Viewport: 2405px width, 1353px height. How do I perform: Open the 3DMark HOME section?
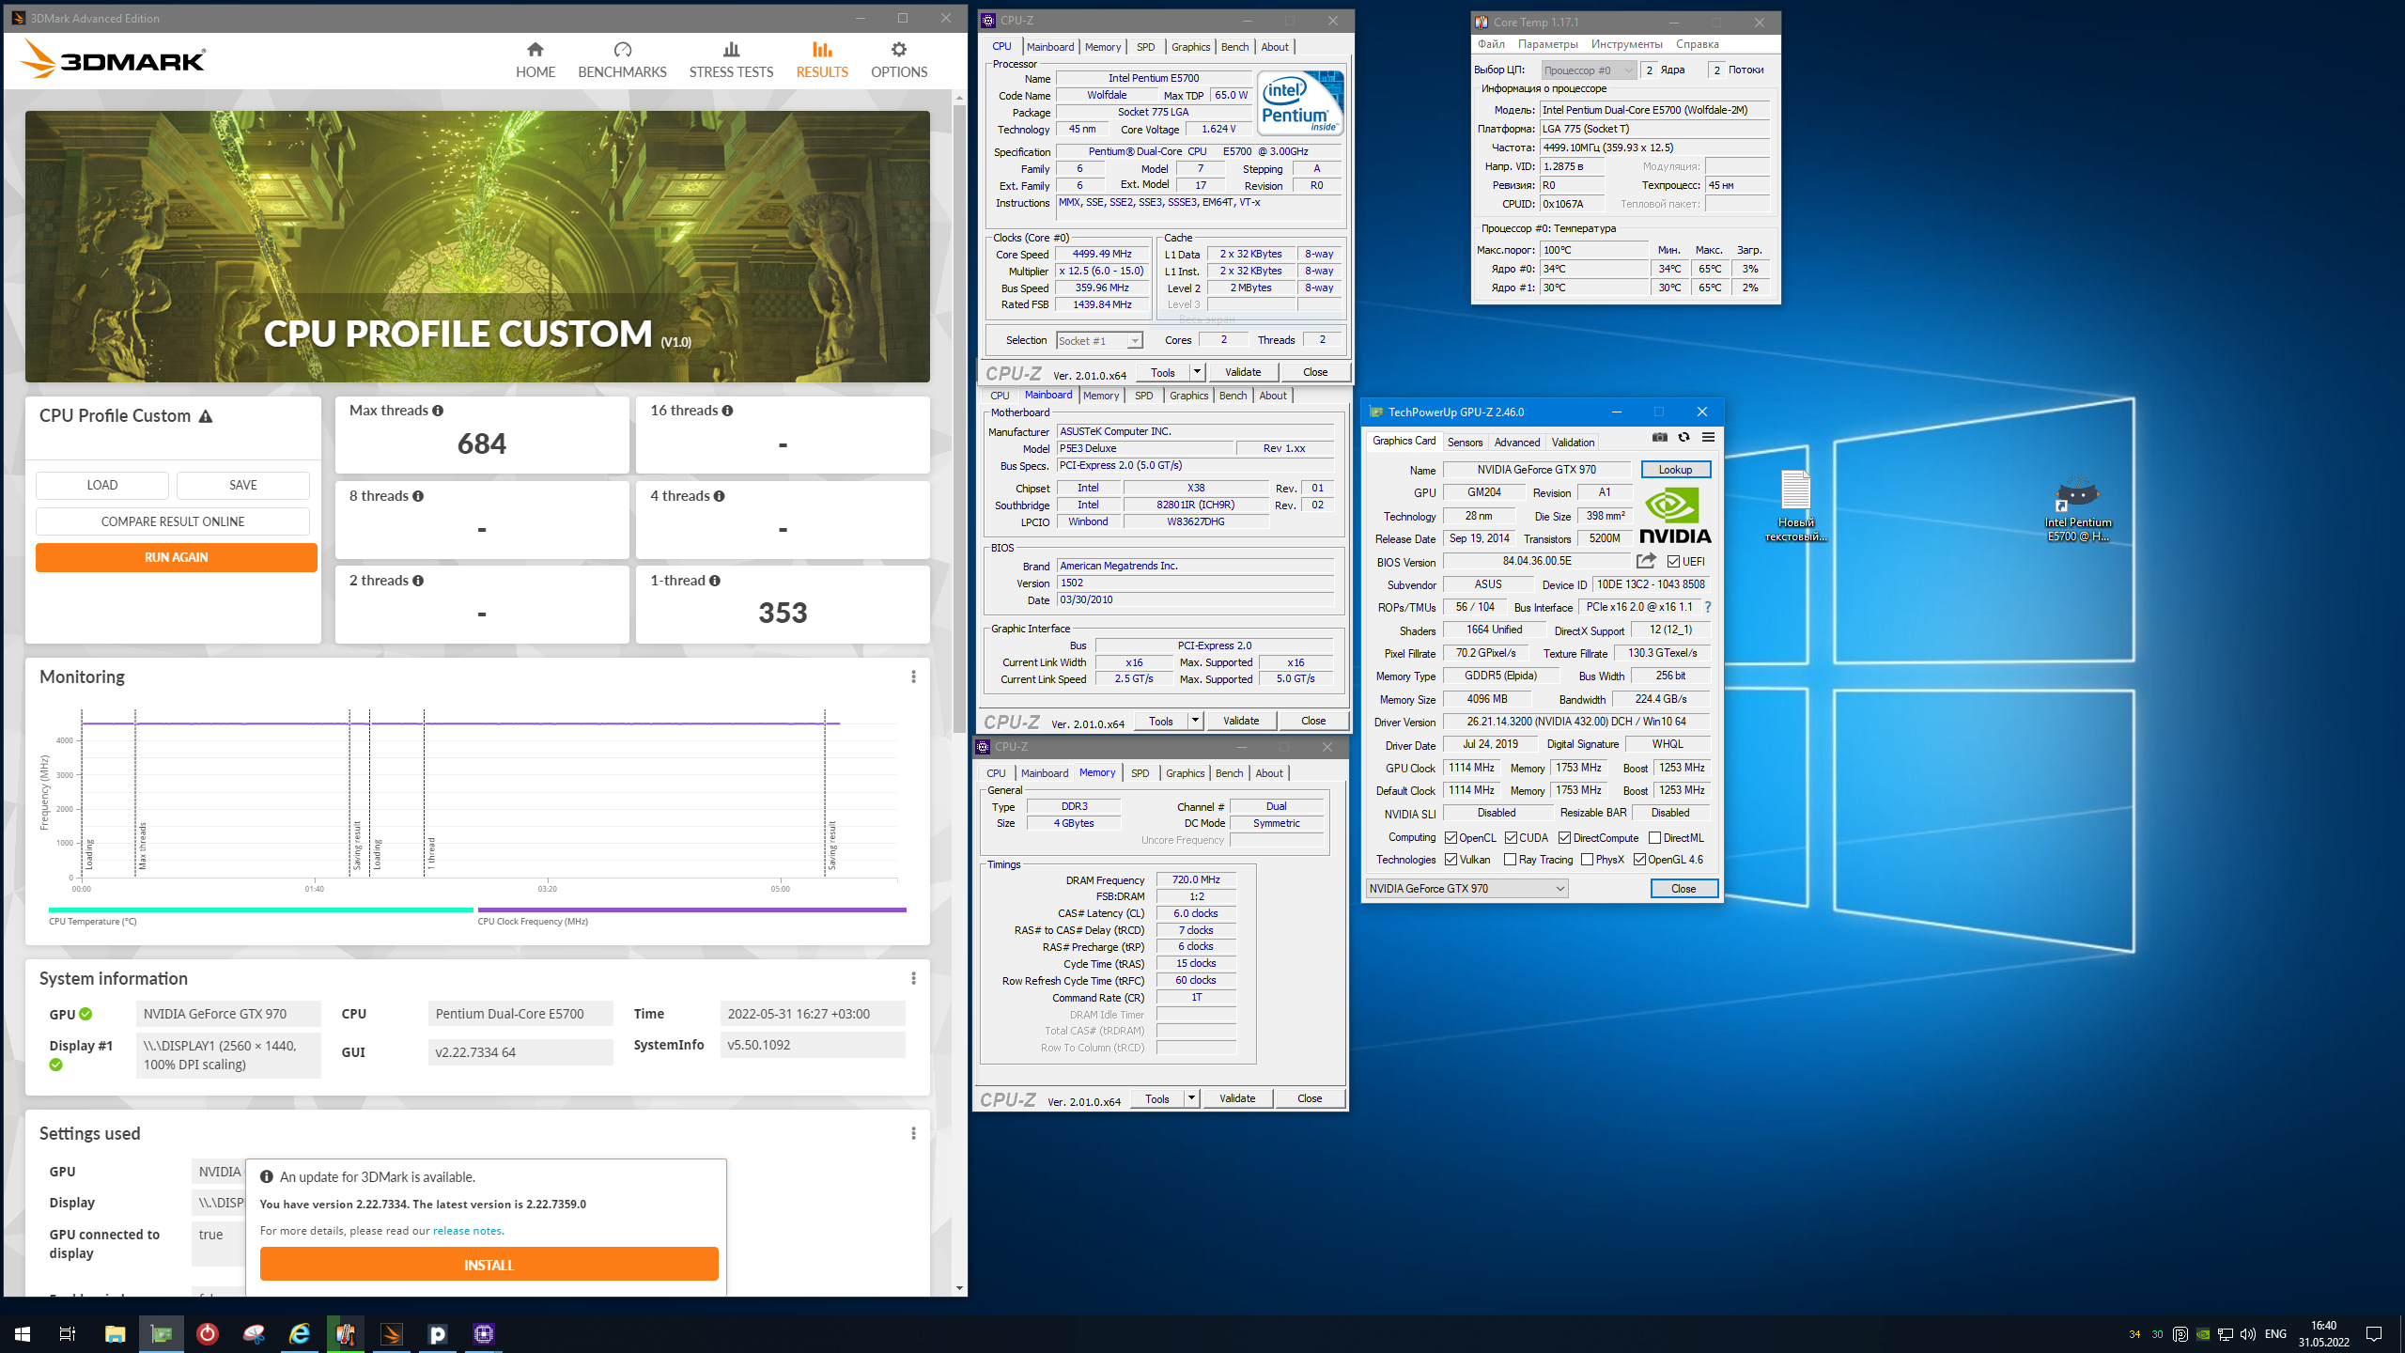tap(535, 60)
